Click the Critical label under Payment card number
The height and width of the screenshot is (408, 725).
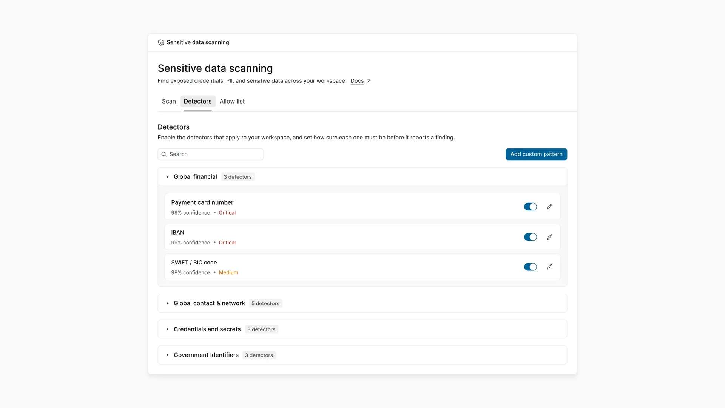point(227,213)
